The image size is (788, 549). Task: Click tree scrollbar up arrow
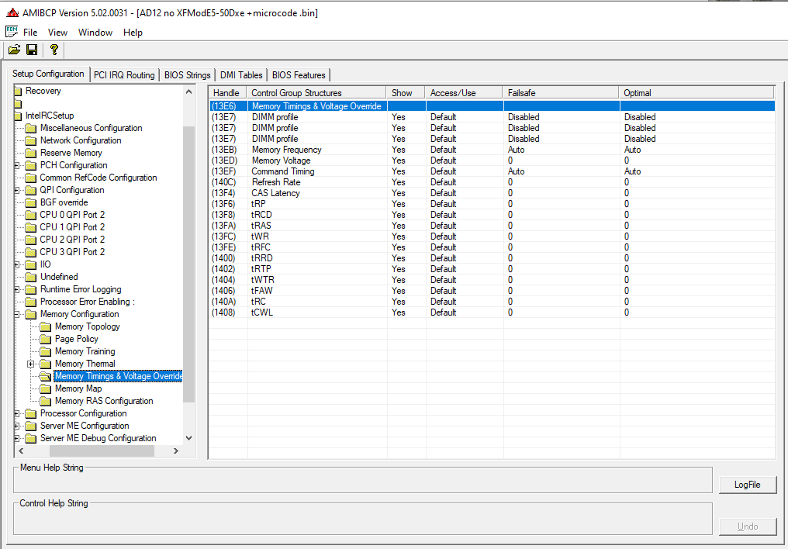[189, 91]
